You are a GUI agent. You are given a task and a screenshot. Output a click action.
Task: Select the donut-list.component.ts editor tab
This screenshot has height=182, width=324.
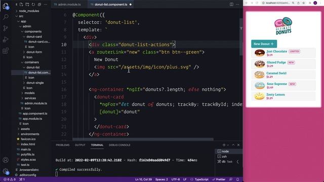[x=111, y=5]
